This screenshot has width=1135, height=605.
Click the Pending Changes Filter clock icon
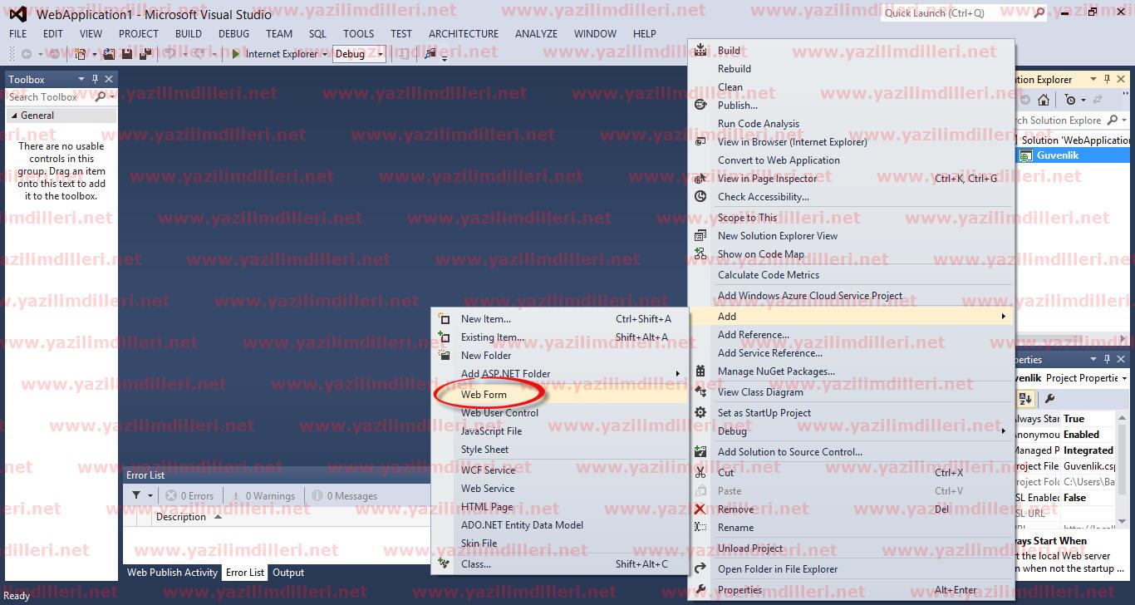(1070, 100)
